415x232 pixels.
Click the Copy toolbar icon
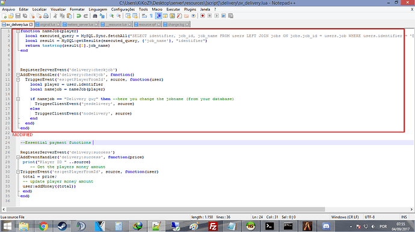pos(62,16)
